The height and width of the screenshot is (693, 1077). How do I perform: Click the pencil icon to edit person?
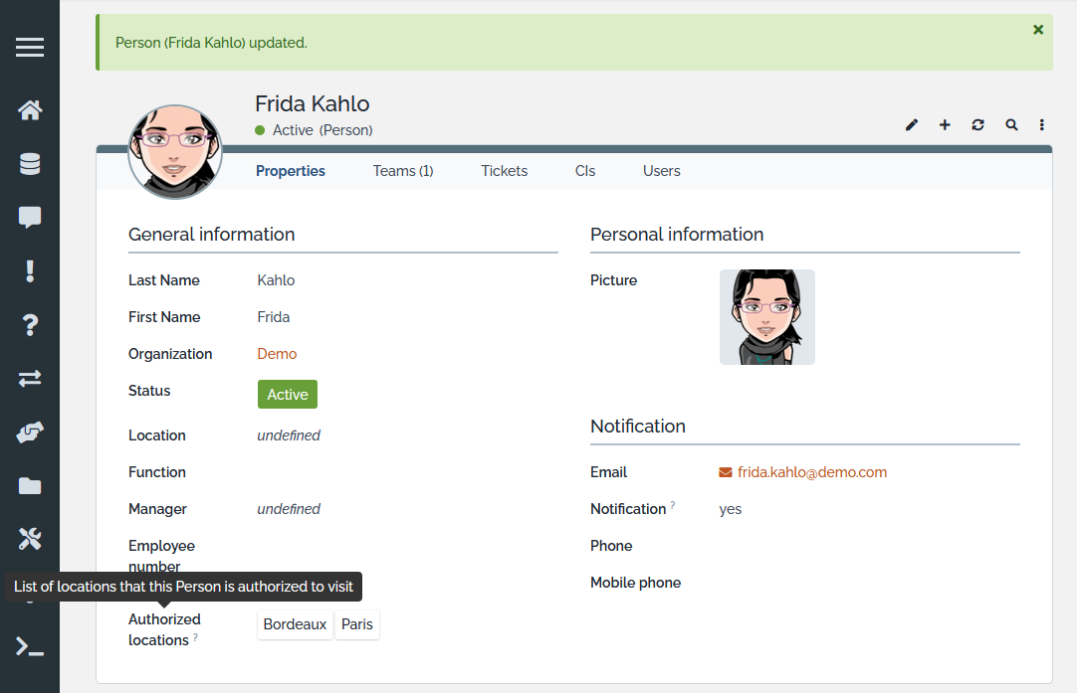click(912, 125)
